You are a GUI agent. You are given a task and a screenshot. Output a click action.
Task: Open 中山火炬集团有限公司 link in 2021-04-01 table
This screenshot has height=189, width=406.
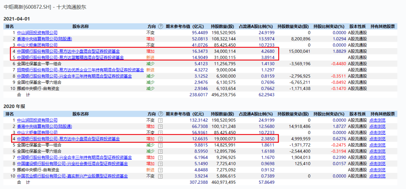(37, 45)
